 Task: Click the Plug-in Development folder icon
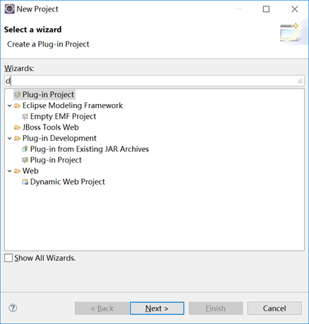(x=18, y=138)
